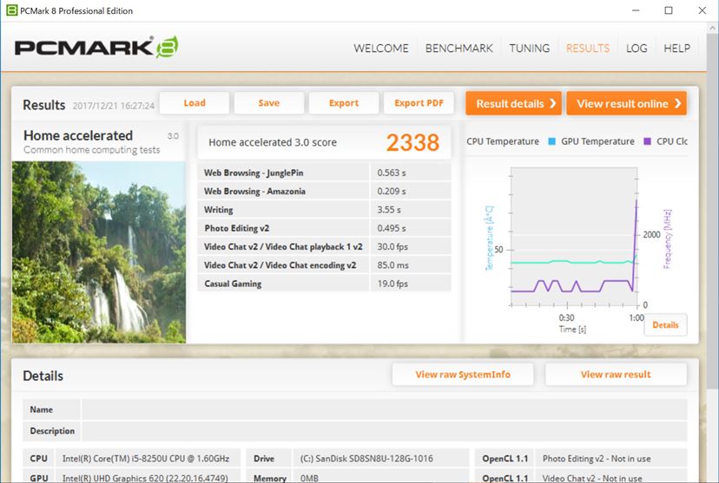Click 'Video Chat playback 1 v2' row
This screenshot has width=719, height=483.
[324, 246]
